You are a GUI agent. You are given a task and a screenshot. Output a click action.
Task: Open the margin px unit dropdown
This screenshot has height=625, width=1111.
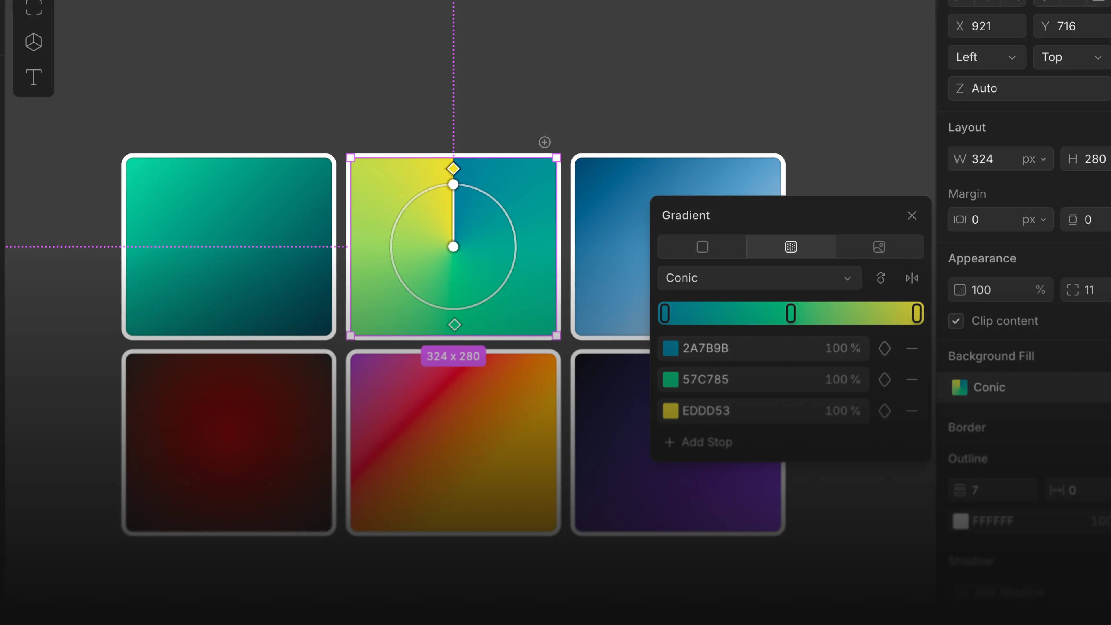[x=1035, y=220]
